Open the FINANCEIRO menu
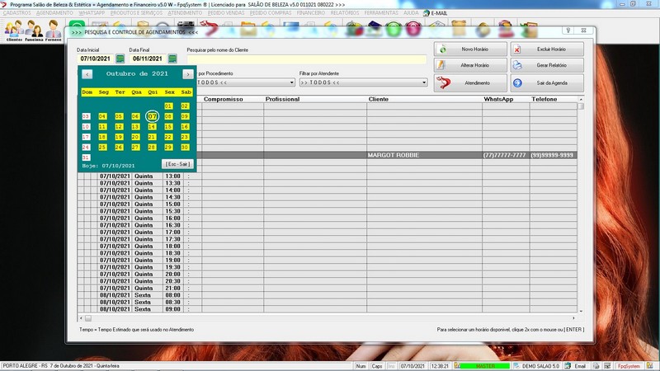The height and width of the screenshot is (371, 660). click(311, 13)
